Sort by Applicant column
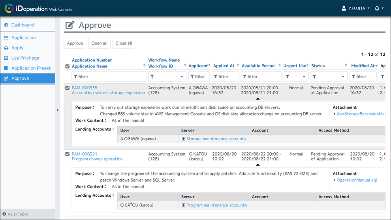 point(199,66)
